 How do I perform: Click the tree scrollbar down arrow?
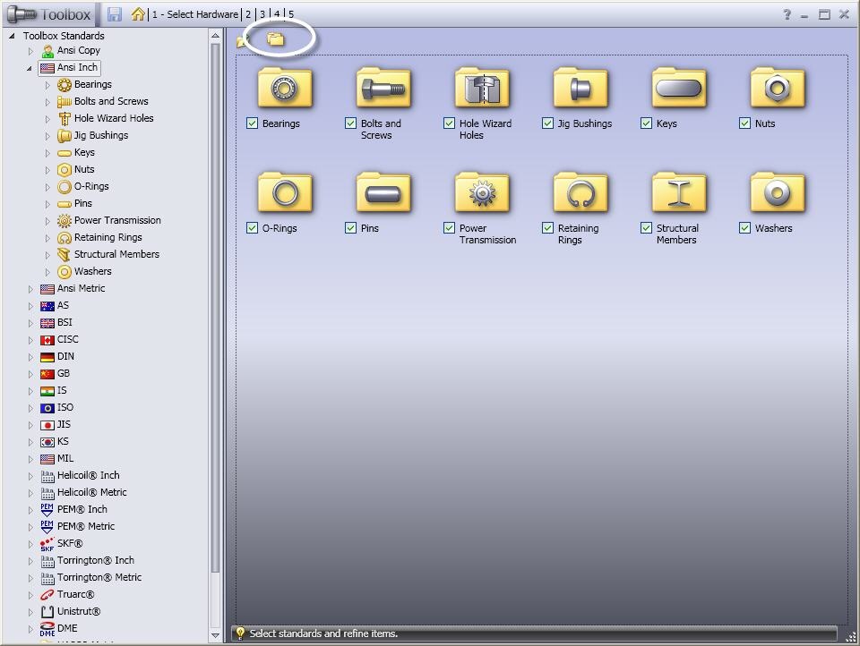(x=215, y=635)
